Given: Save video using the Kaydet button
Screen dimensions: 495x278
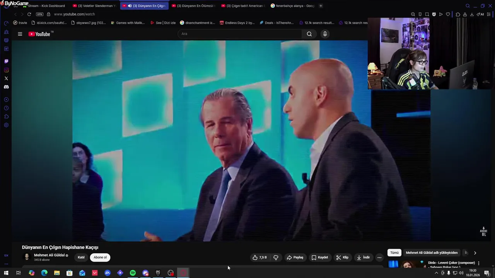Looking at the screenshot, I should [320, 258].
